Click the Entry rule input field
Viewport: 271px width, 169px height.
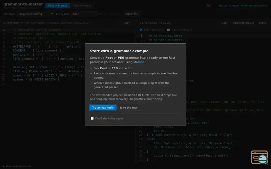84,14
